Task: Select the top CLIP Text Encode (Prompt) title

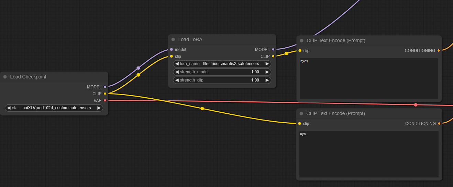Action: [x=336, y=40]
